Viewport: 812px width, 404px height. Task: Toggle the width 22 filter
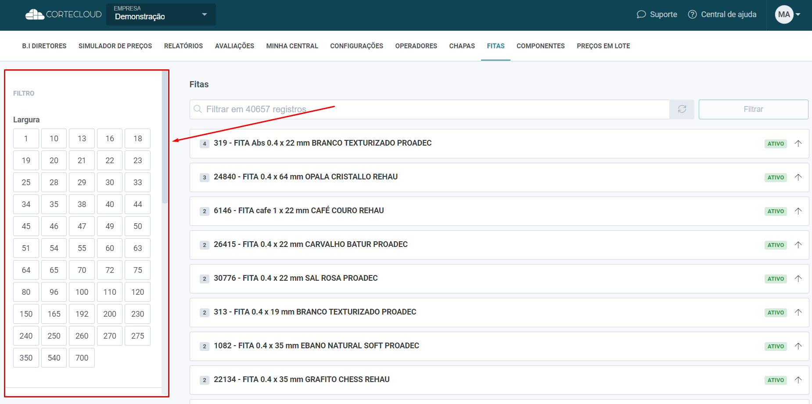pyautogui.click(x=110, y=161)
